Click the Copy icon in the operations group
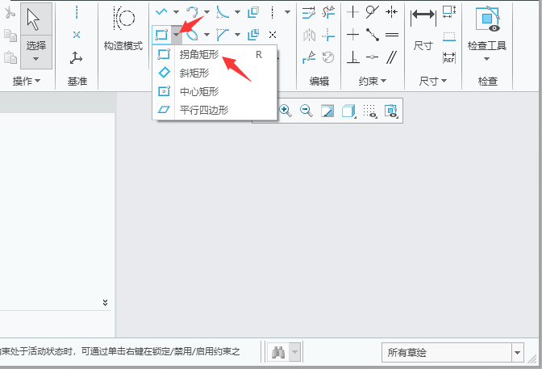The image size is (542, 369). pos(10,36)
